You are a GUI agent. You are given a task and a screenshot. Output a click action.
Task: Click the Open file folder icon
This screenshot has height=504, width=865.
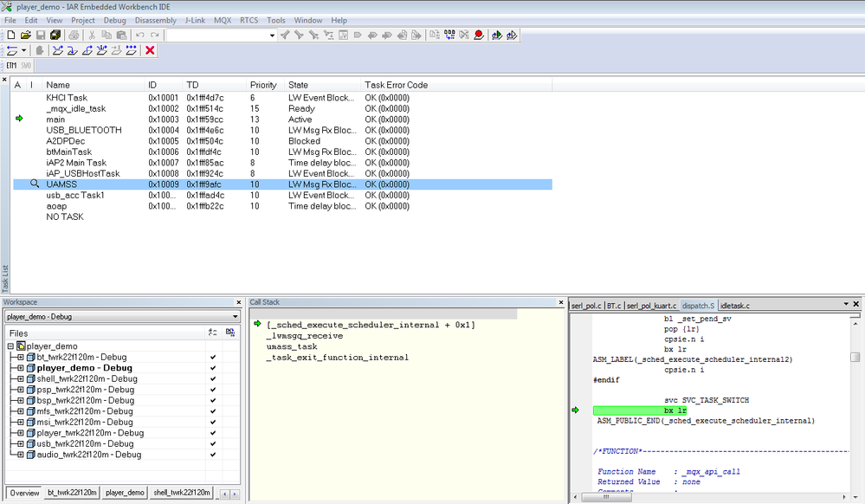pos(25,36)
